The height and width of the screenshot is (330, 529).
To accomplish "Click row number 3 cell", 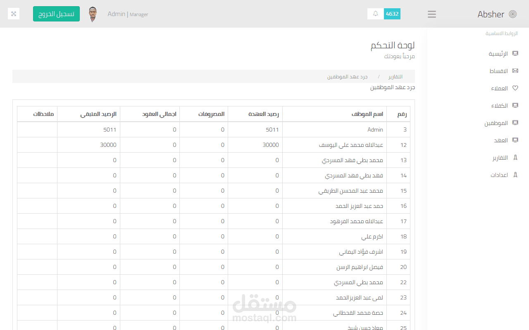I will (x=398, y=130).
